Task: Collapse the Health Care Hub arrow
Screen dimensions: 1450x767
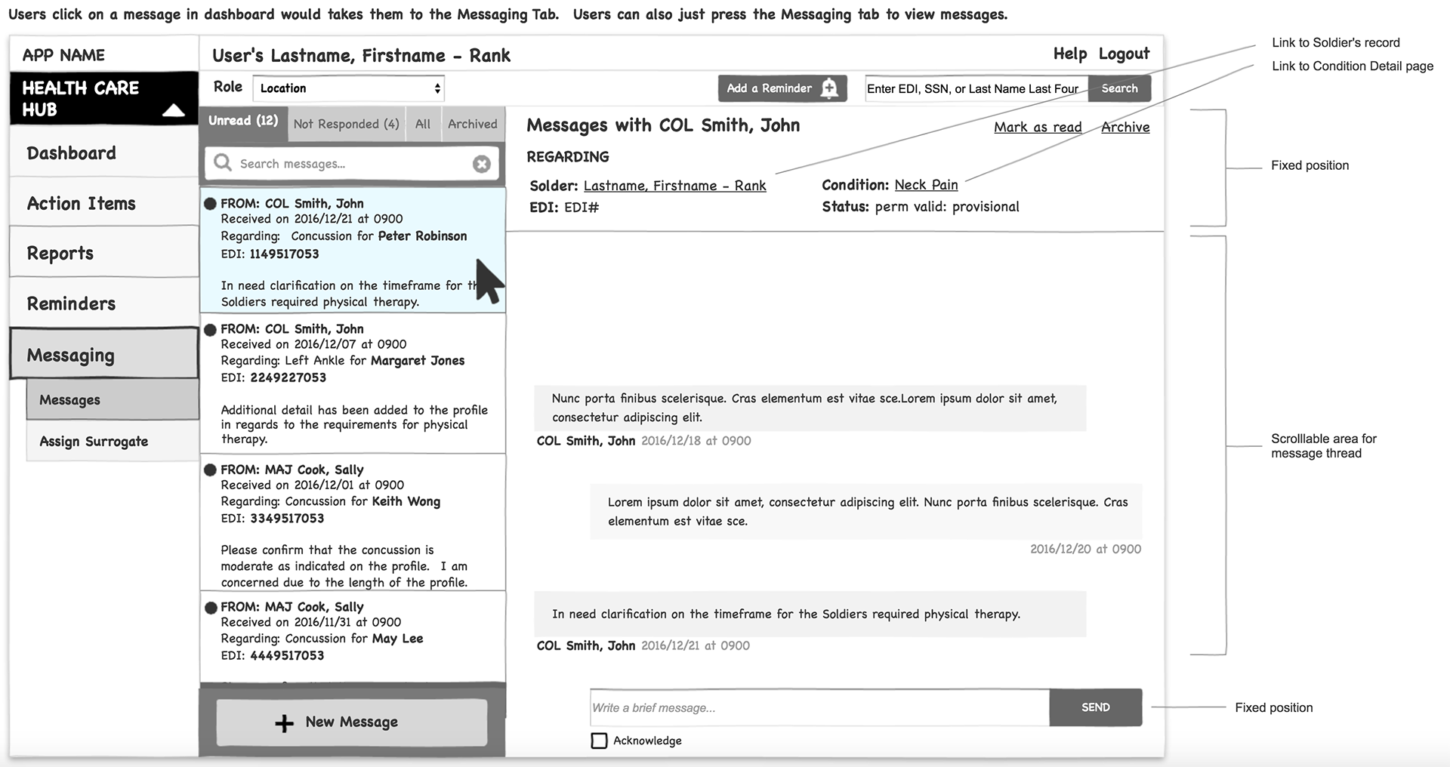Action: tap(174, 110)
